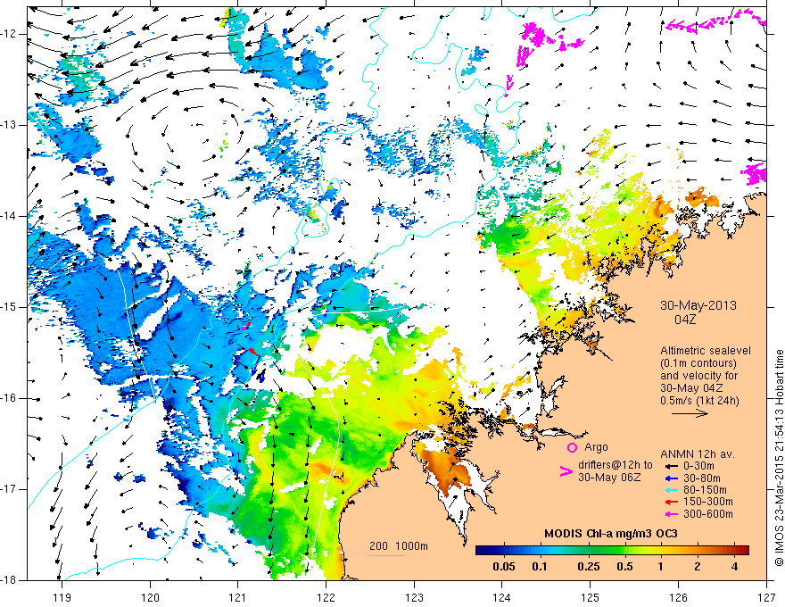785x607 pixels.
Task: Click the magenta Argo circle symbol in legend
Action: pyautogui.click(x=572, y=447)
